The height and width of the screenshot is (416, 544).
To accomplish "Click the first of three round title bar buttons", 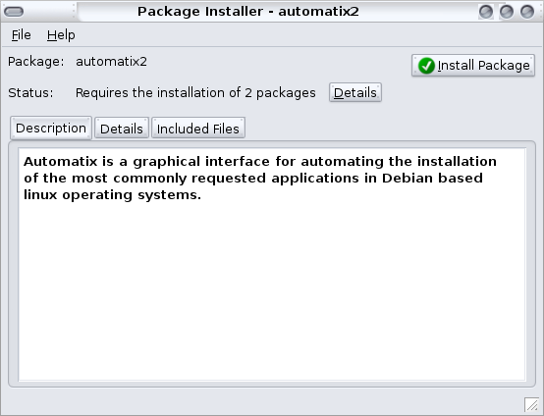I will click(486, 12).
